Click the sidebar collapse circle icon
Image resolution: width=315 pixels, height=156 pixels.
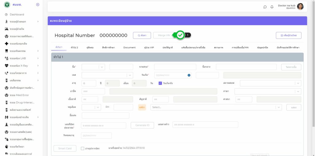click(x=38, y=5)
